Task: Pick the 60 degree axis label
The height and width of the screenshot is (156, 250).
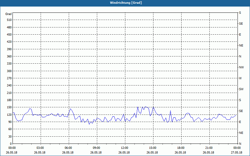Action: (10, 129)
